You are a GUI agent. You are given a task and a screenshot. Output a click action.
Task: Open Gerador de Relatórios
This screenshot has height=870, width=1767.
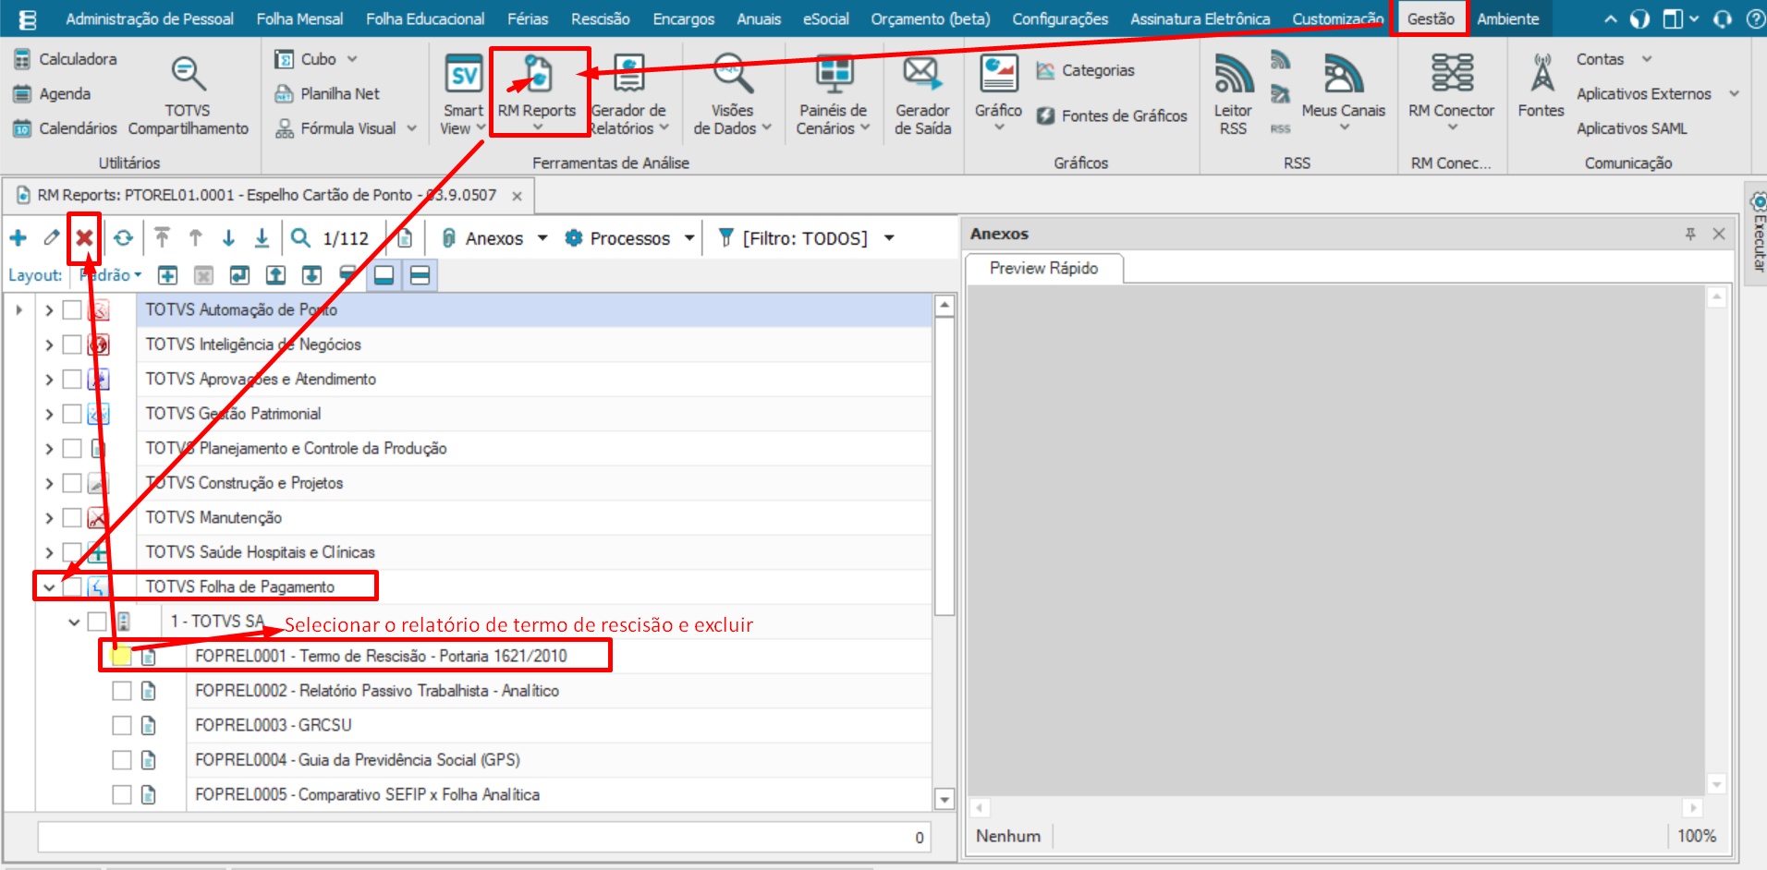629,96
